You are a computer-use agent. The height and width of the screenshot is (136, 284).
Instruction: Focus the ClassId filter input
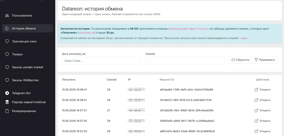185,61
